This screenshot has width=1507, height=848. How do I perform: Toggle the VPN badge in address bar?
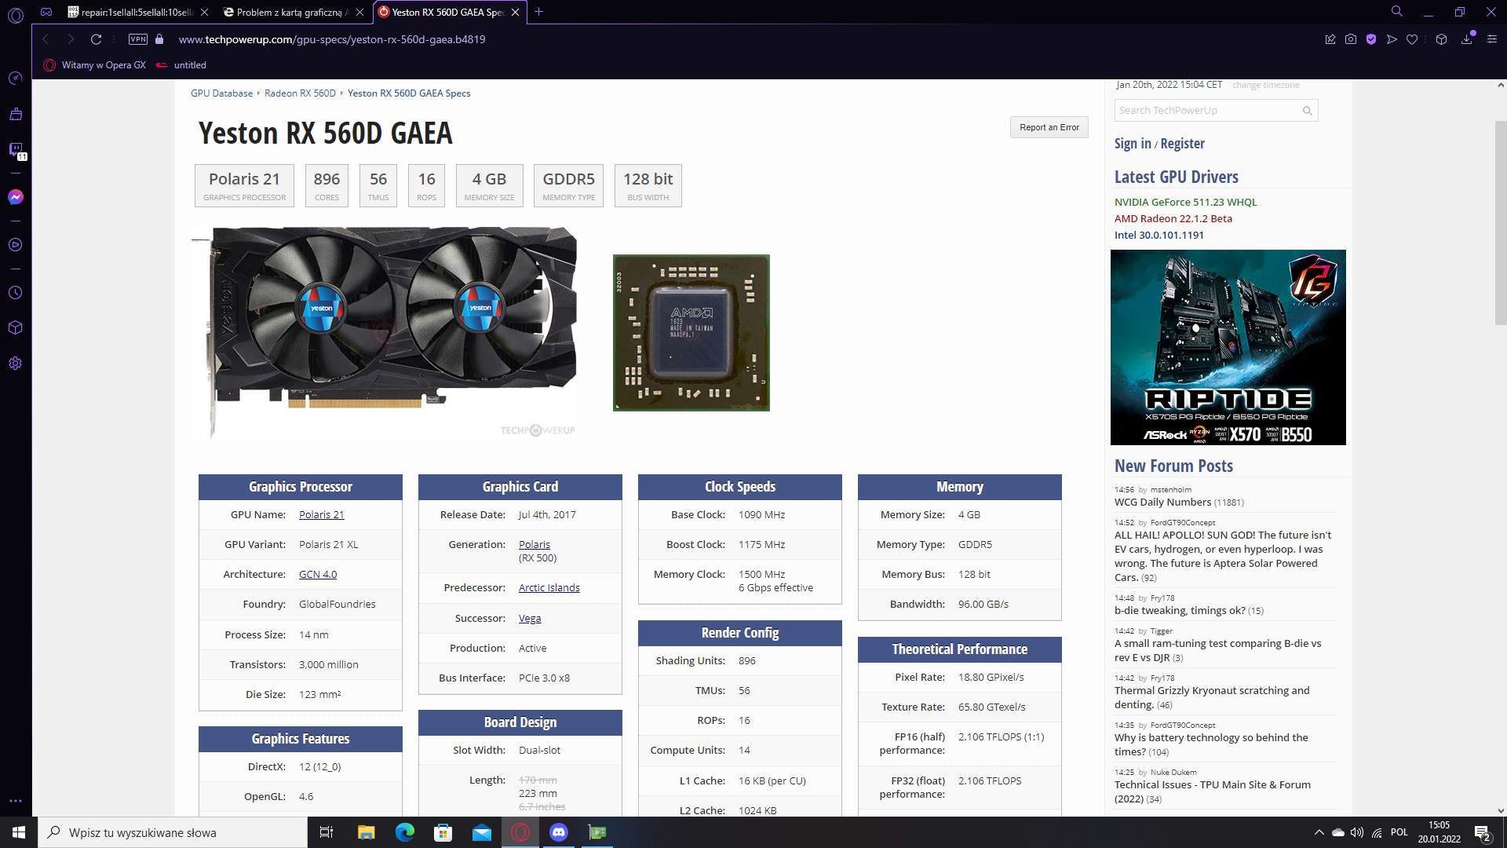click(x=138, y=39)
